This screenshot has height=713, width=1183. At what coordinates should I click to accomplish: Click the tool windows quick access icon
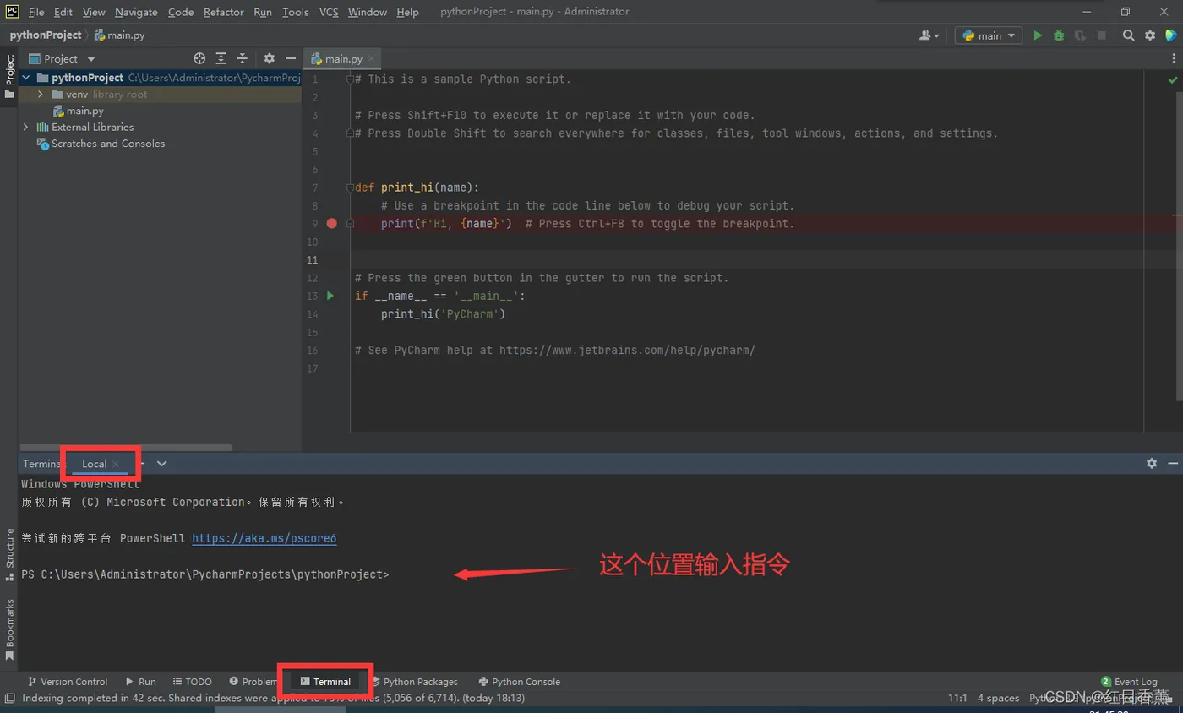(9, 699)
